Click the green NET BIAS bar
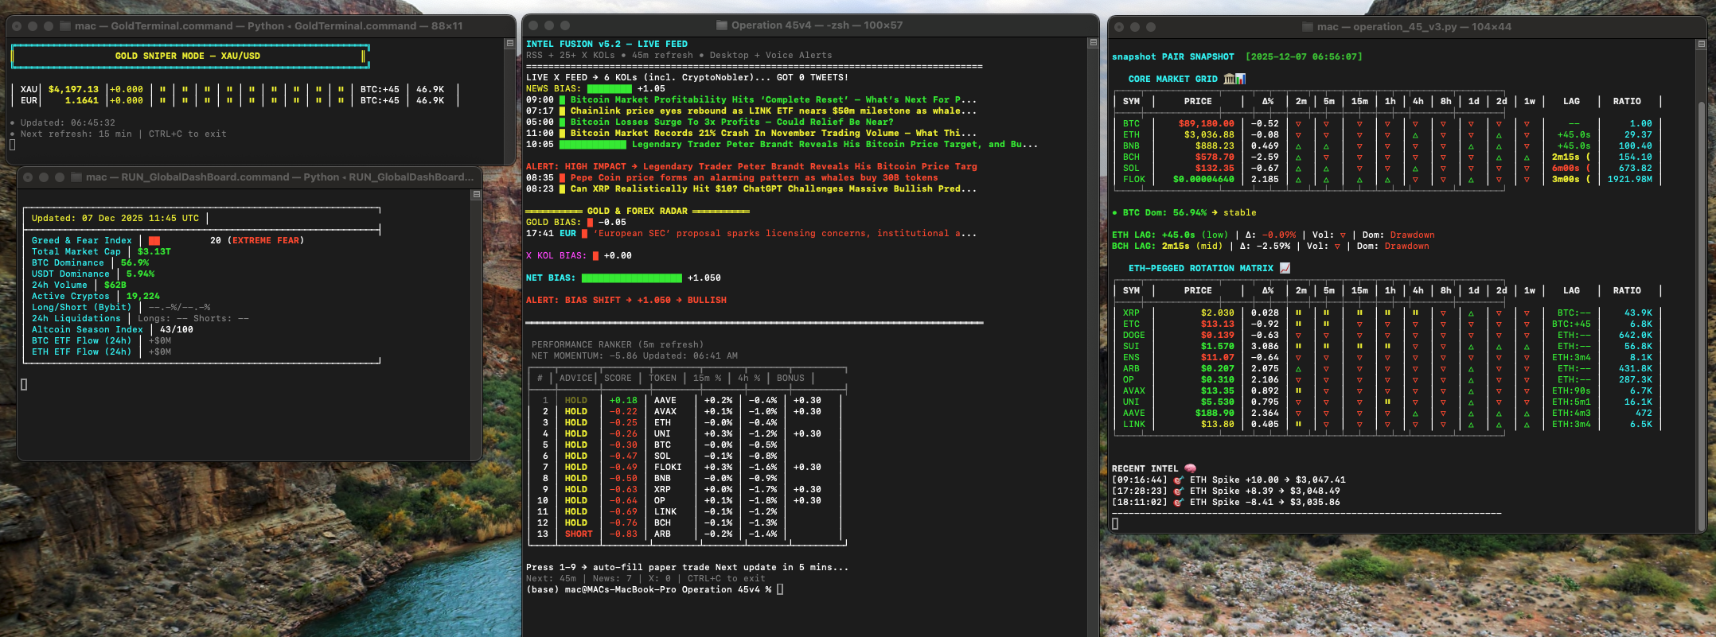Screen dimensions: 1716x637 [631, 278]
